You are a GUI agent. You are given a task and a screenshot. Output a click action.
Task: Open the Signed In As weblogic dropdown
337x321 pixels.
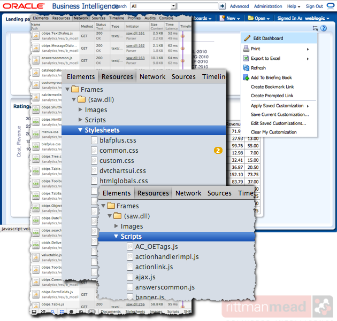tap(303, 18)
